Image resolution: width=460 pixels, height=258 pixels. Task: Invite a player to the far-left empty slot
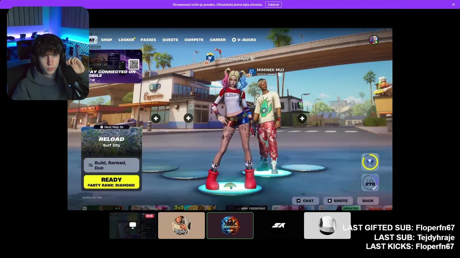click(156, 118)
